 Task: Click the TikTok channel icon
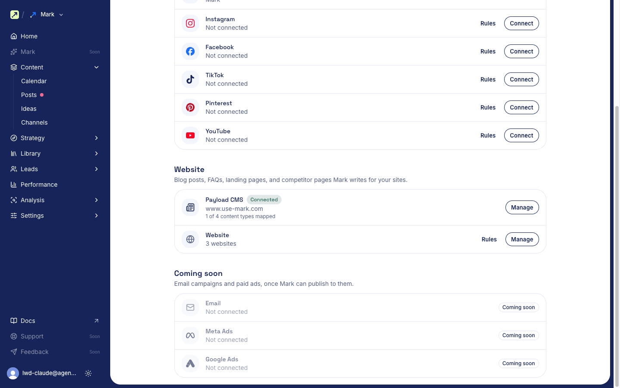190,79
